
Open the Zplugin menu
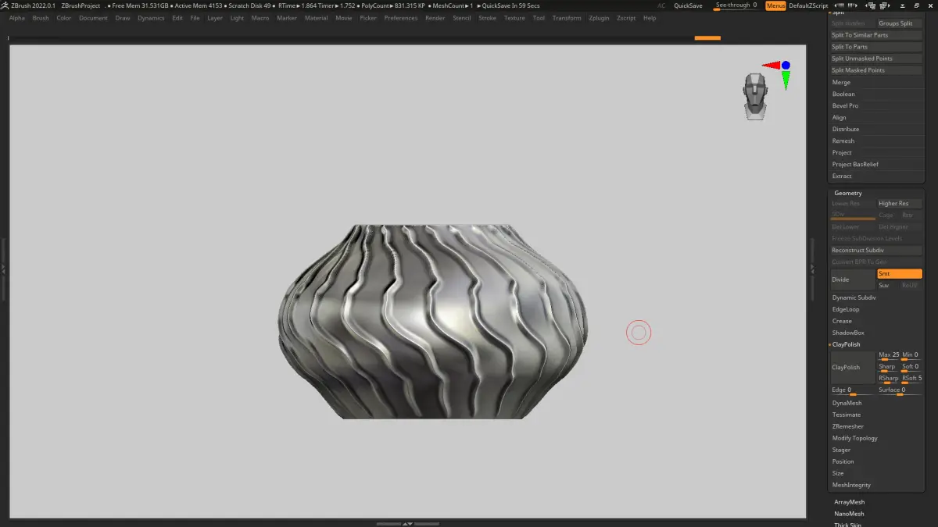tap(599, 18)
